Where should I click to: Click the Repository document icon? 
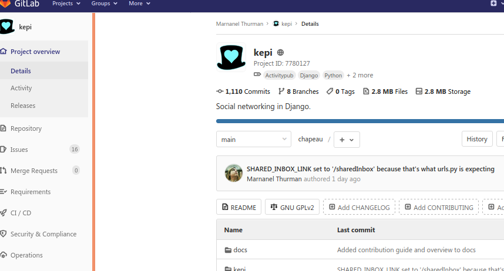pos(3,128)
